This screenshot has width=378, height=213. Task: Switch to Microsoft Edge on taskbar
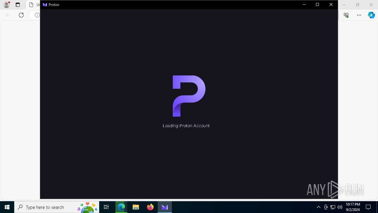(x=121, y=207)
